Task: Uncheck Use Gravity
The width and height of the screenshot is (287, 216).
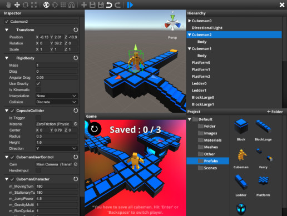Action: (38, 83)
